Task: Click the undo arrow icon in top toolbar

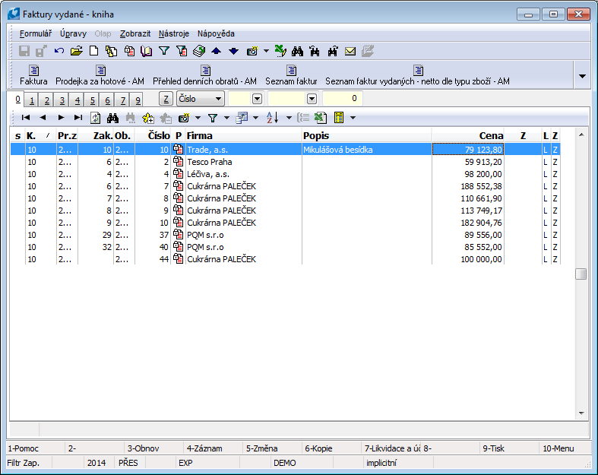Action: tap(59, 52)
